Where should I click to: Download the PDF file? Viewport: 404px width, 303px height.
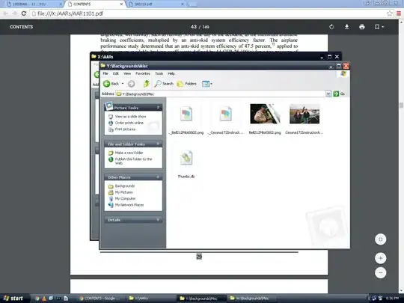pos(347,27)
